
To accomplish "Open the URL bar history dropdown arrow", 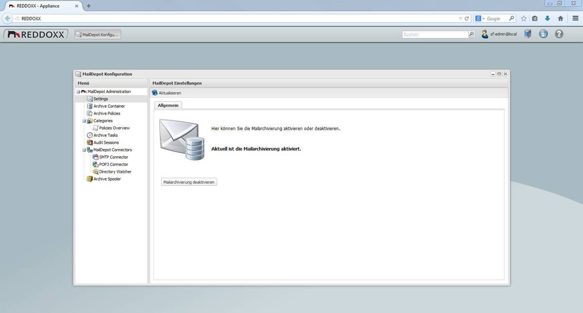I will 461,18.
